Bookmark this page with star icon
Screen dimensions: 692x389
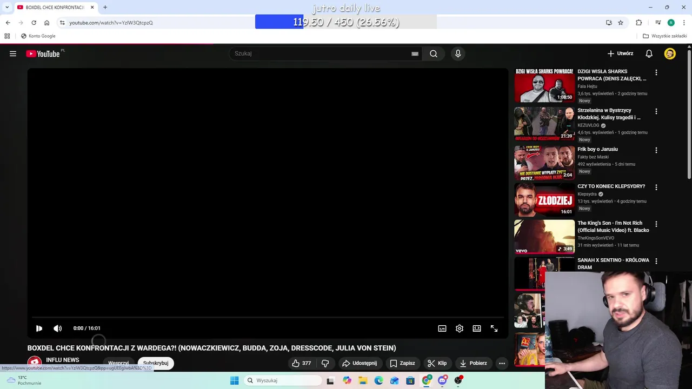[x=621, y=23]
